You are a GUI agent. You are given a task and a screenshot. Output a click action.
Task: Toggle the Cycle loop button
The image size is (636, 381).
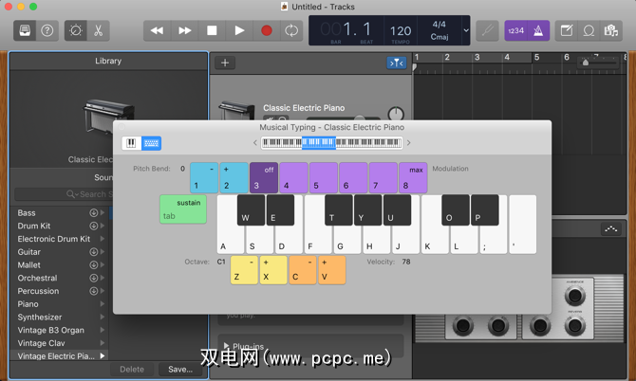(x=291, y=30)
